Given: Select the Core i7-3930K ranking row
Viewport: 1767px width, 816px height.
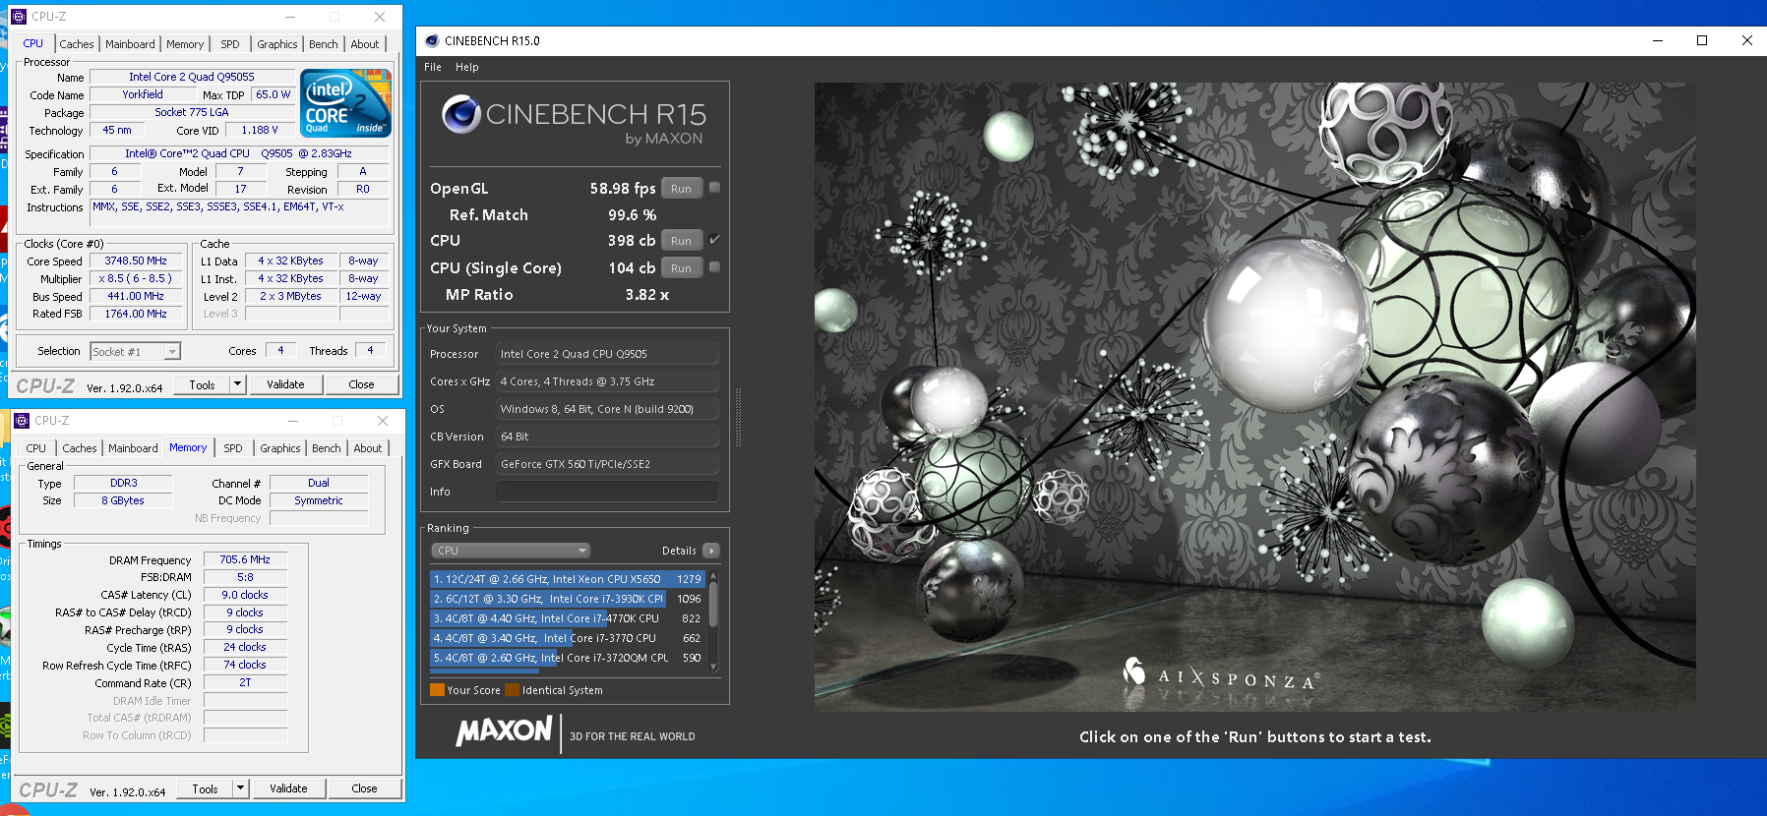Looking at the screenshot, I should 568,599.
